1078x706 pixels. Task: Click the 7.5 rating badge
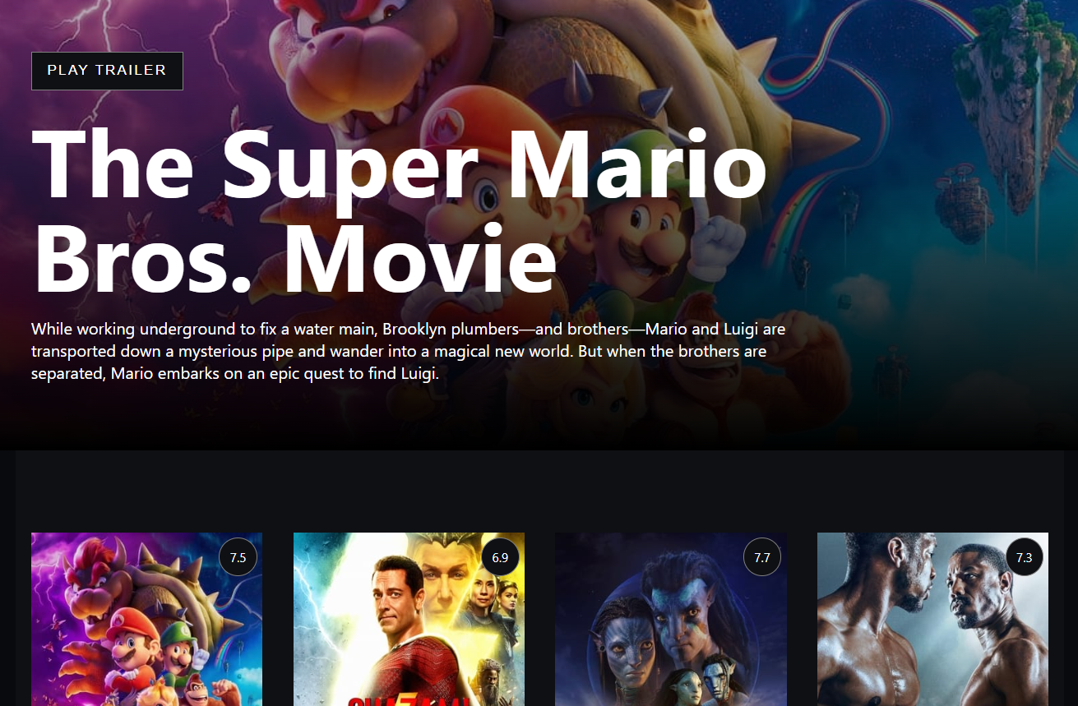(238, 557)
